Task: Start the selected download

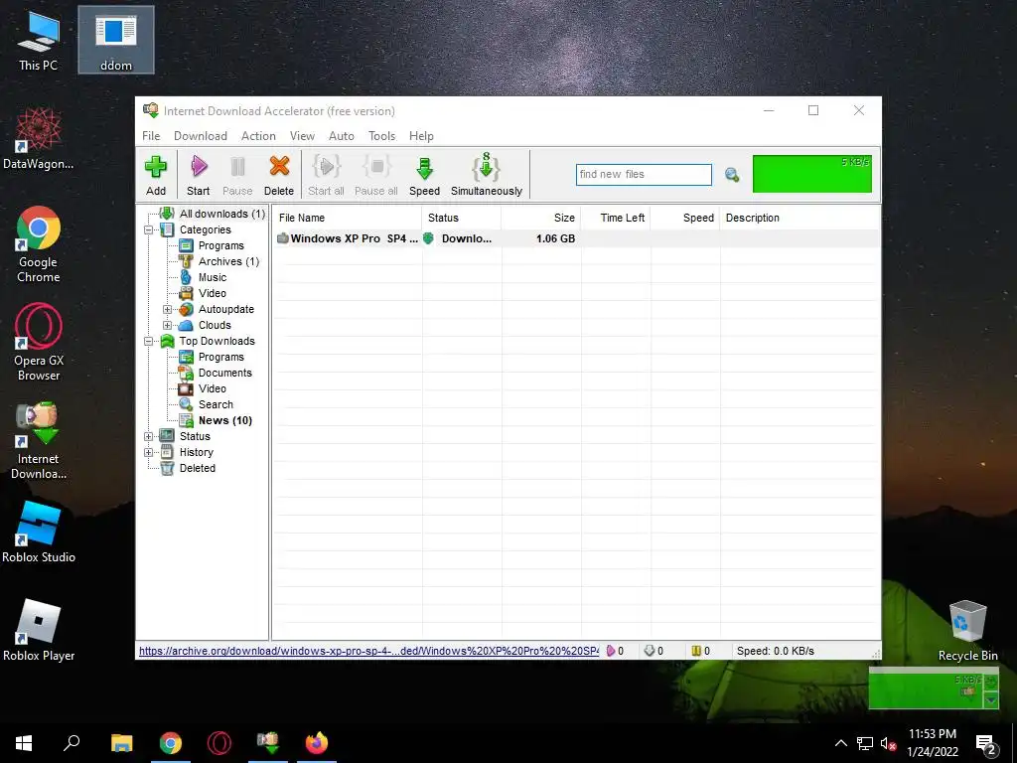Action: 198,175
